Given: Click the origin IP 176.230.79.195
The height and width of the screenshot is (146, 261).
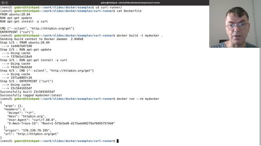Looking at the screenshot, I should [35, 131].
